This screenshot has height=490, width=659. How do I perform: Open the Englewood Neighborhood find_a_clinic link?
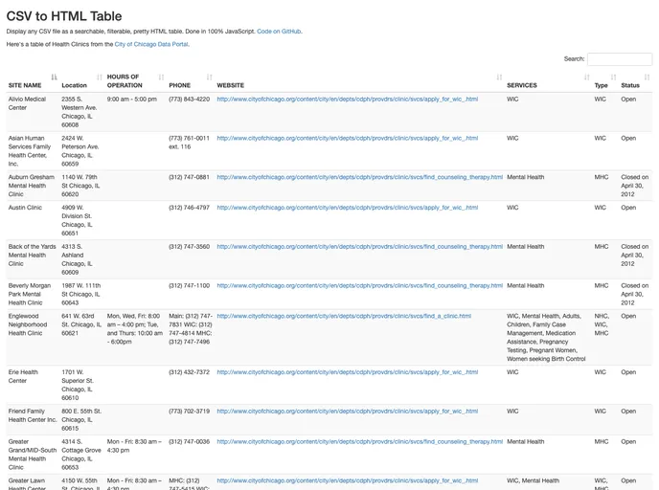point(344,316)
